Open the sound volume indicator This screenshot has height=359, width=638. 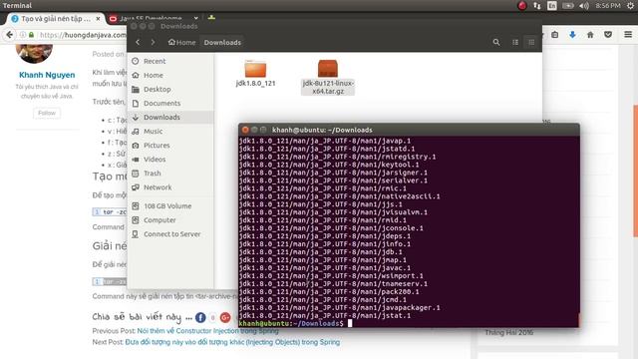pos(584,6)
